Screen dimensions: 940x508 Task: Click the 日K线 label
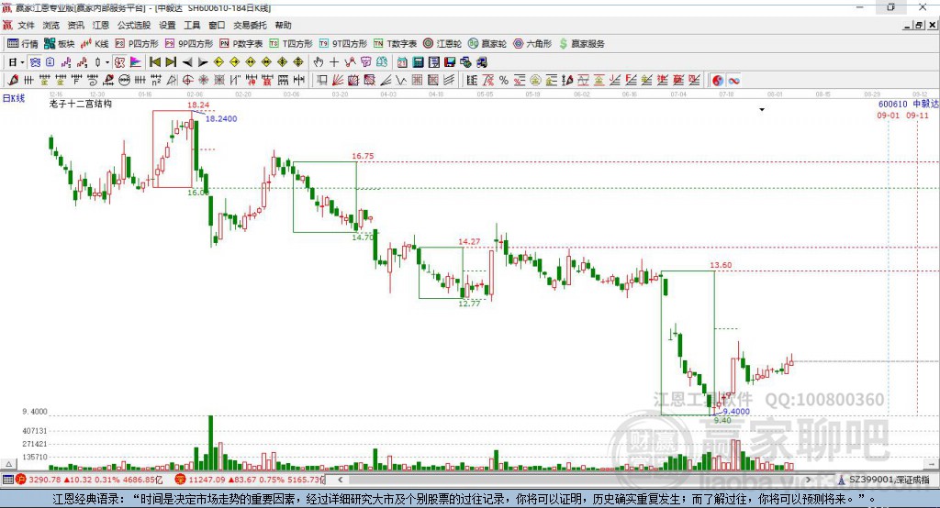pyautogui.click(x=14, y=98)
